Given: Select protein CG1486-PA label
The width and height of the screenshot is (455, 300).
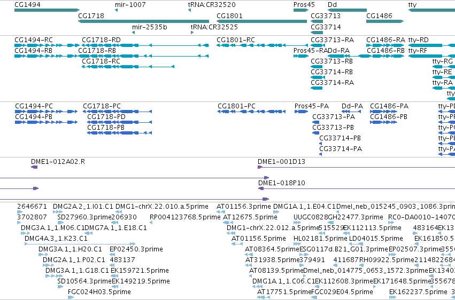Looking at the screenshot, I should (x=389, y=106).
